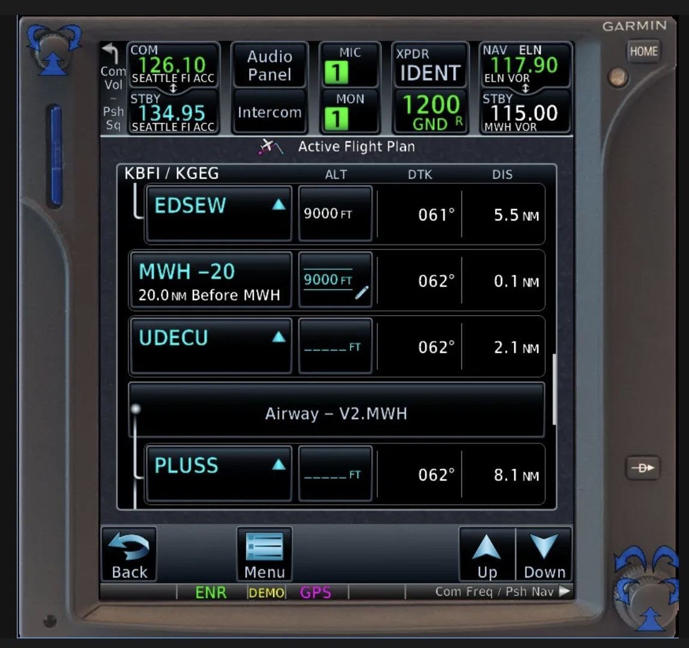The height and width of the screenshot is (648, 689).
Task: Click the back arrow beside Com Vol label
Action: [x=111, y=53]
